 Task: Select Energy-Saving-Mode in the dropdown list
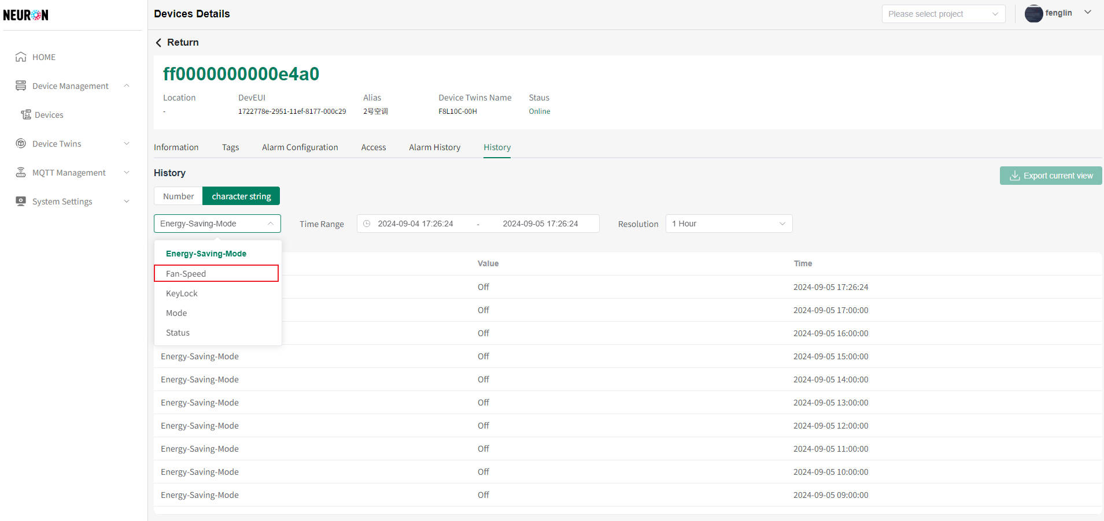coord(217,254)
